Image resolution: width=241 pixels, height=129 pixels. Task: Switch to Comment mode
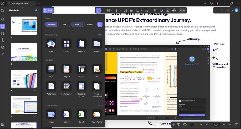coord(51,24)
